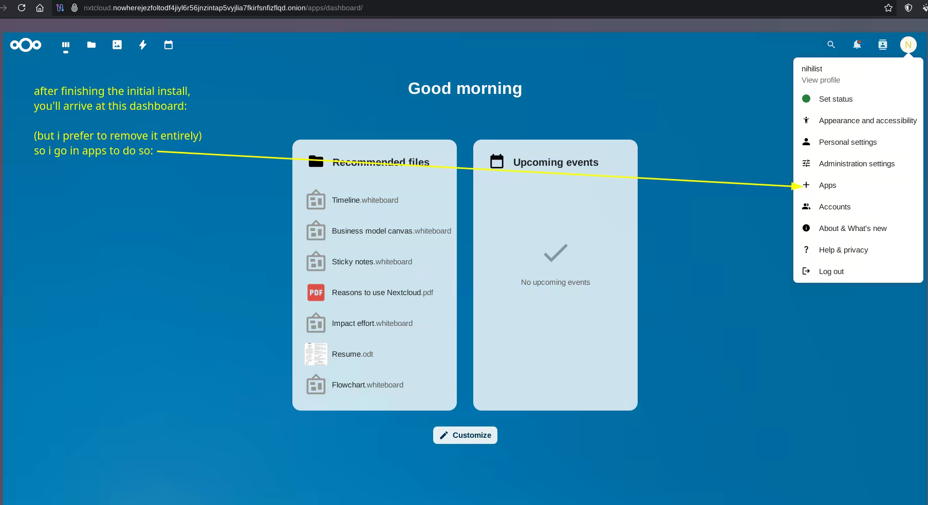Open the notifications bell
Screen dimensions: 928x505
pyautogui.click(x=857, y=45)
